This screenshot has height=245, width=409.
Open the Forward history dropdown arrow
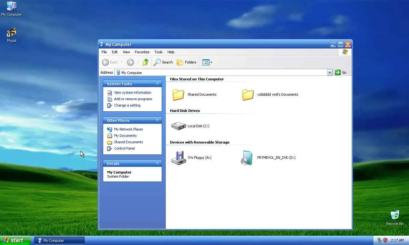click(138, 62)
